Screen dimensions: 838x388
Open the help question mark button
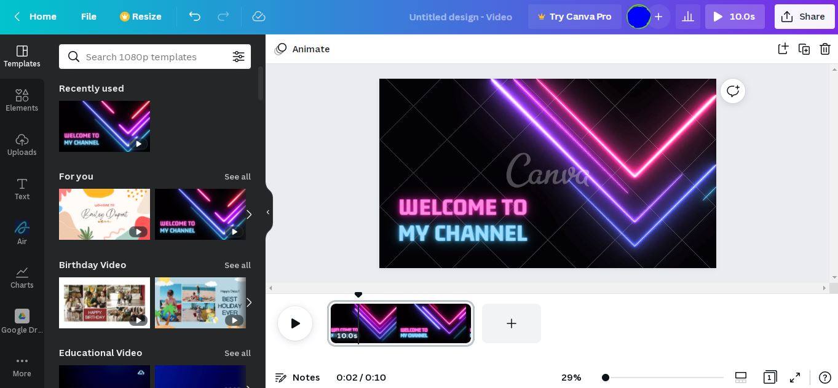825,378
